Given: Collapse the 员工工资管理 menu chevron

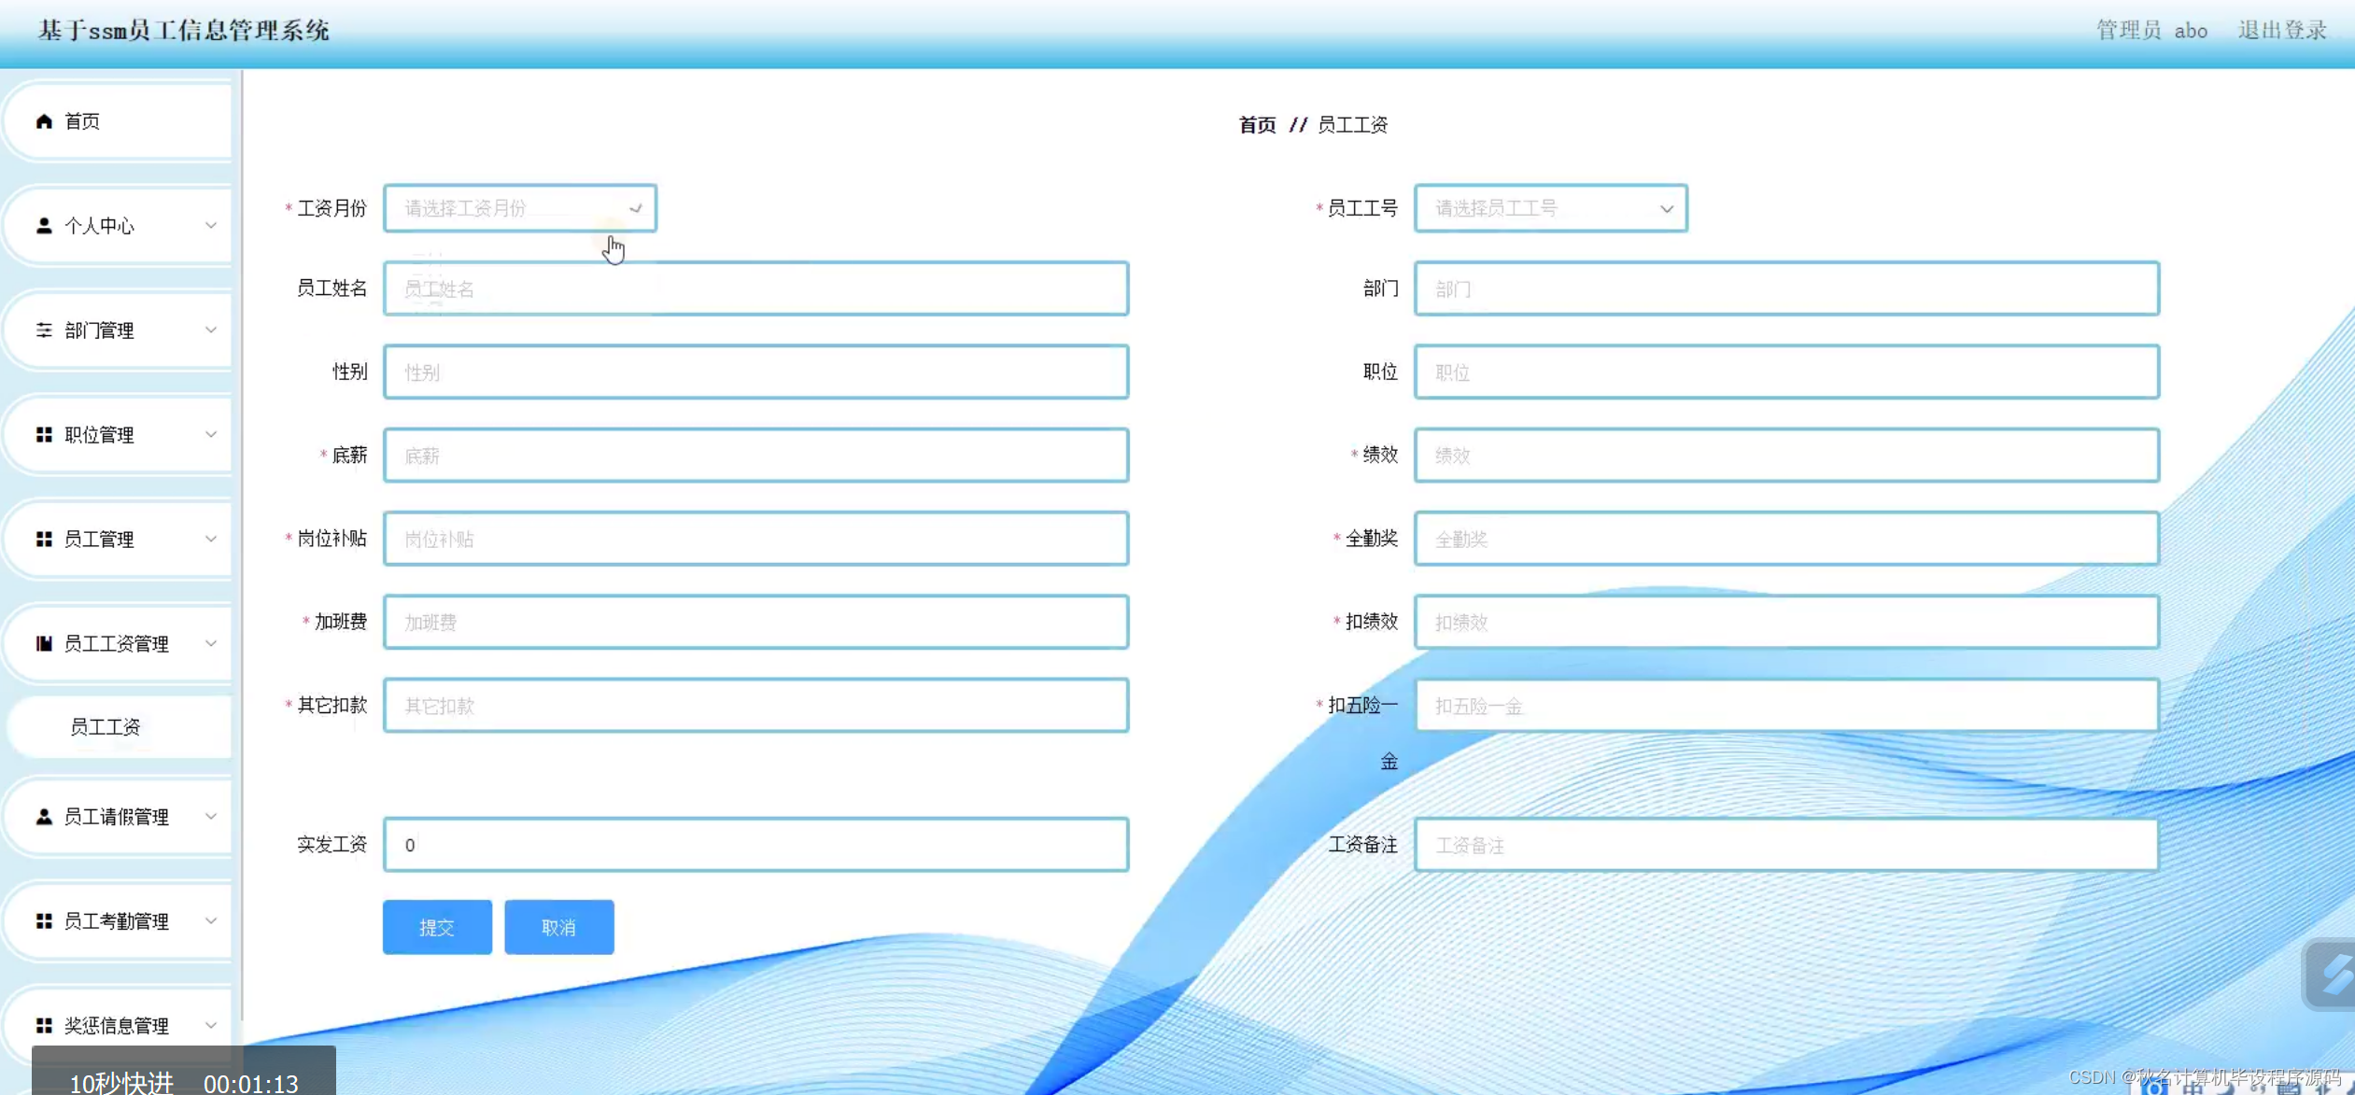Looking at the screenshot, I should click(211, 643).
